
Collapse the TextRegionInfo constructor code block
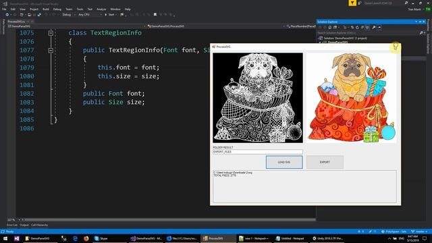51,51
